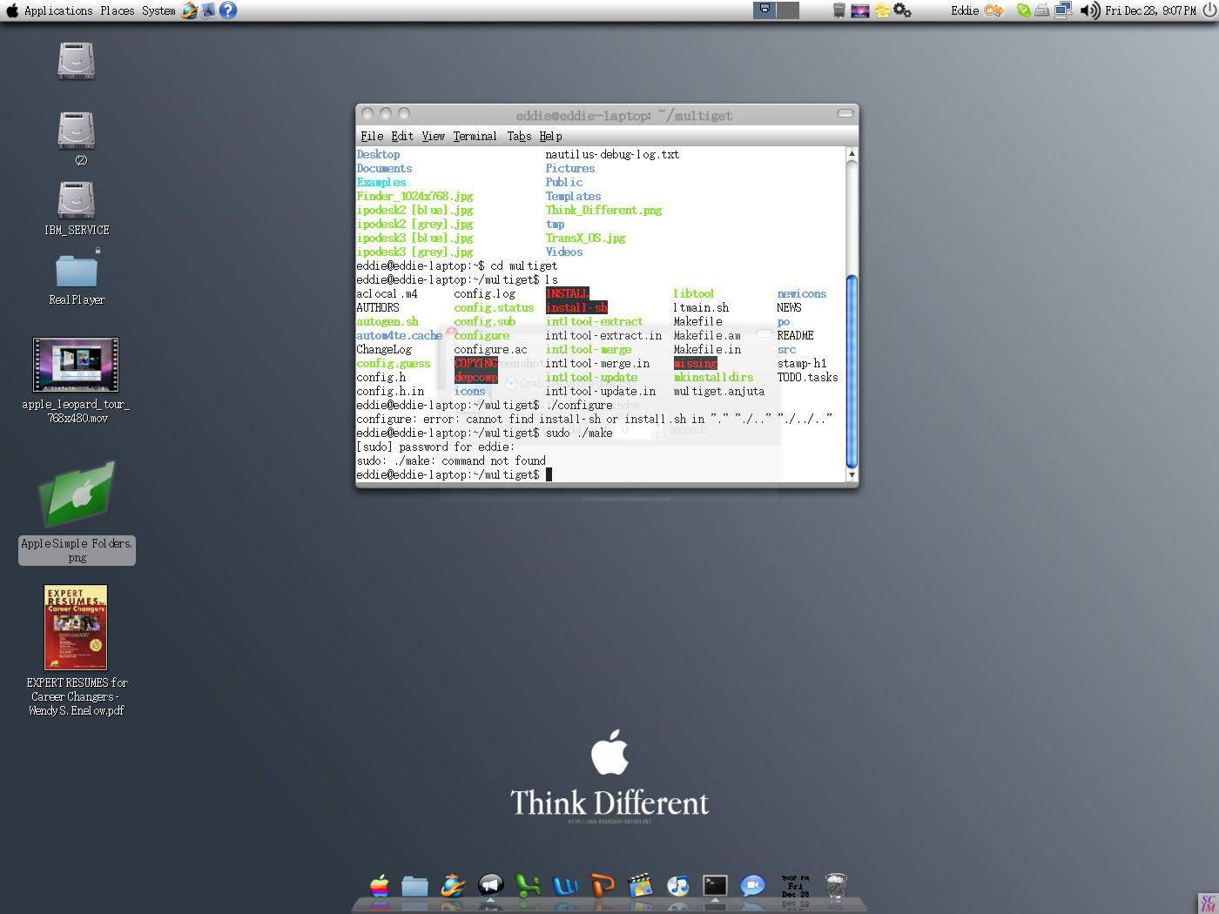Open the orange PowerPoint icon in dock

[603, 886]
